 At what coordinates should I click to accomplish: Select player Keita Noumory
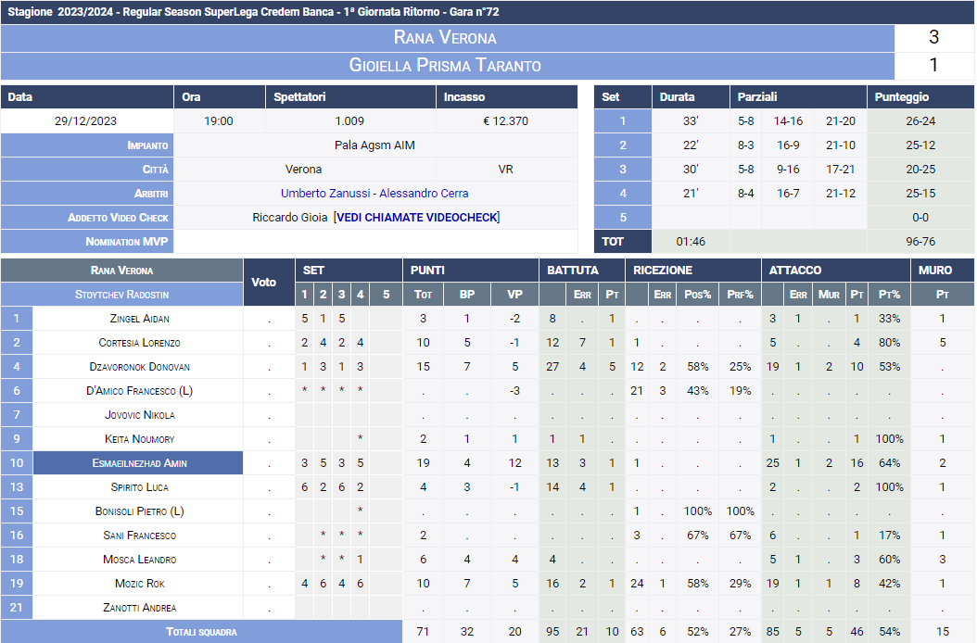click(x=140, y=439)
